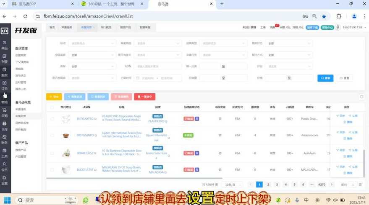Click the purple R badge in PLASTICPRO row
The image size is (369, 205).
(x=197, y=119)
